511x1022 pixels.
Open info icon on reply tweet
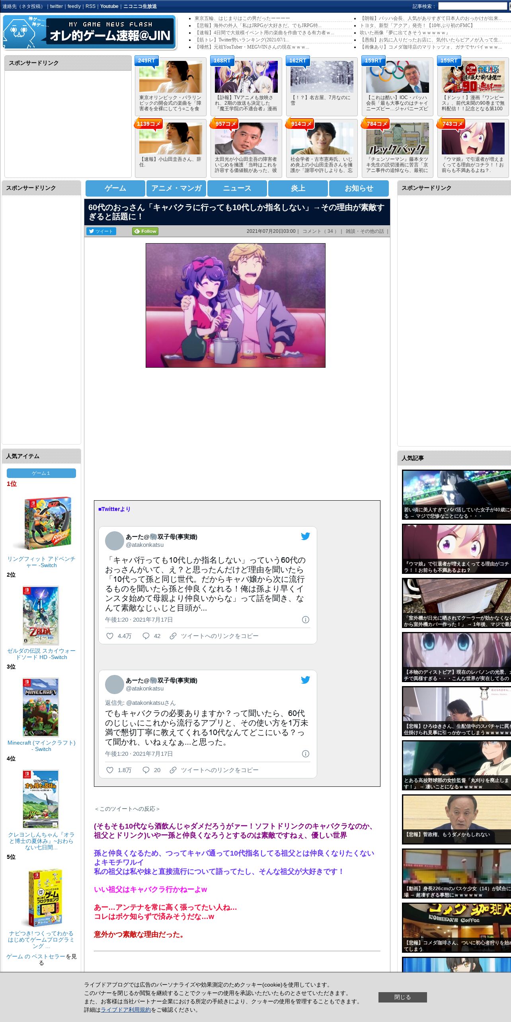coord(306,754)
